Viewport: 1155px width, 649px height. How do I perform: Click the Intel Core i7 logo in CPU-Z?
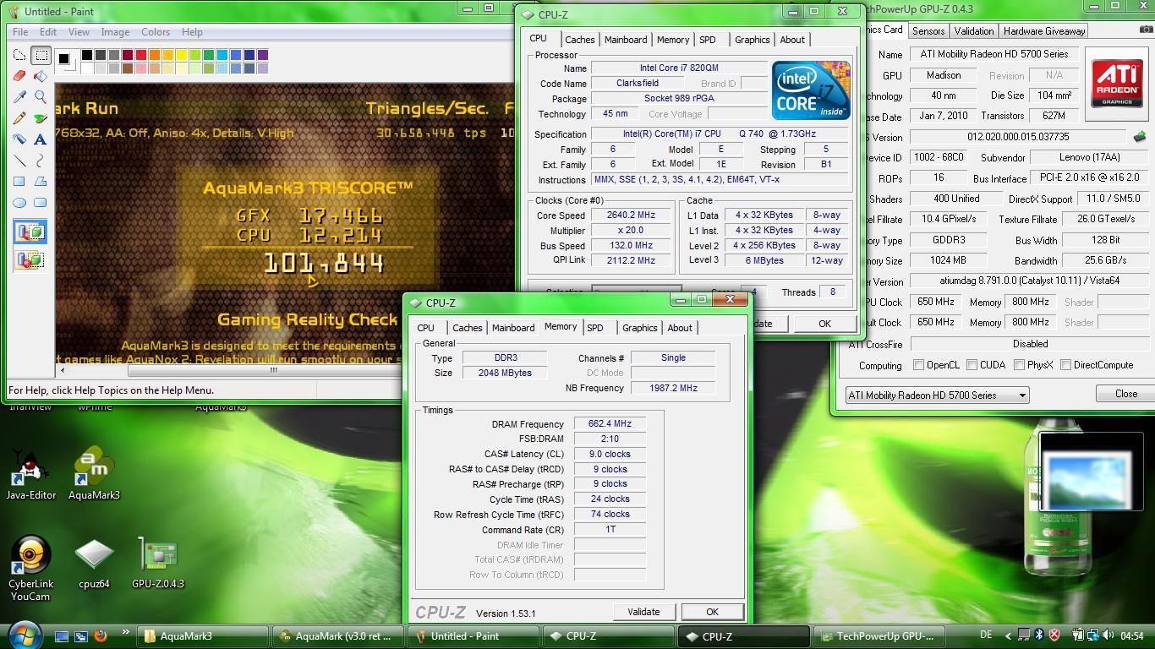click(811, 90)
